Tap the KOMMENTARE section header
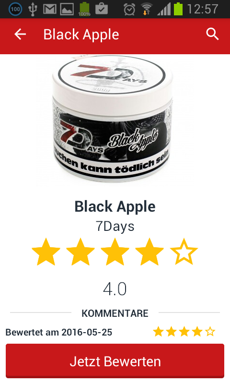Image resolution: width=230 pixels, height=384 pixels. [115, 313]
